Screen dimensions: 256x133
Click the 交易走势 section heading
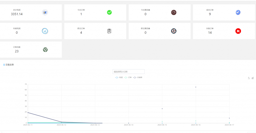tap(9, 65)
